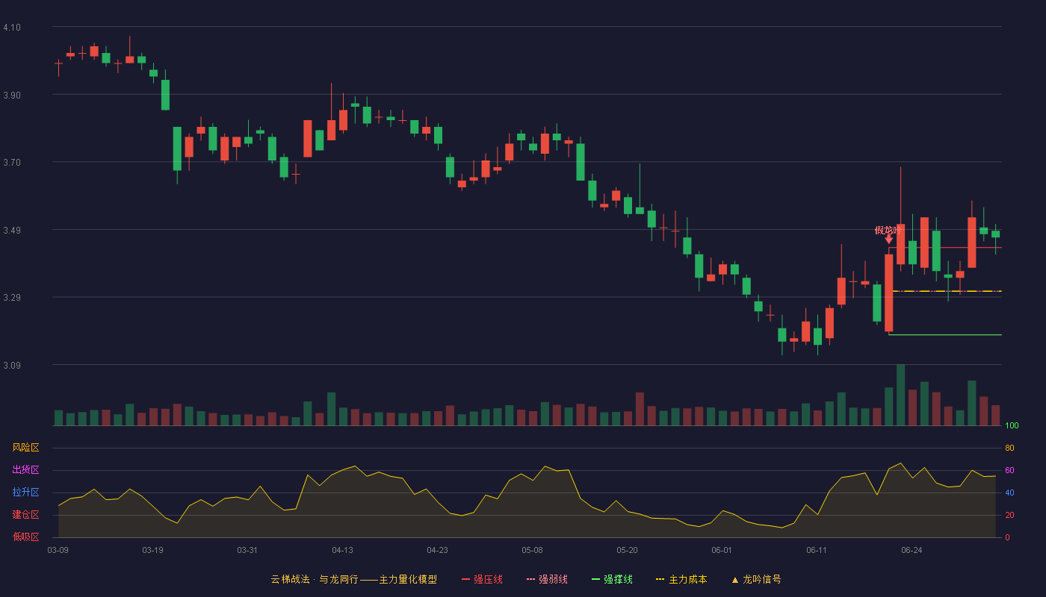Screen dimensions: 1046x597
Task: Click the 06-01 date label
Action: pyautogui.click(x=722, y=550)
